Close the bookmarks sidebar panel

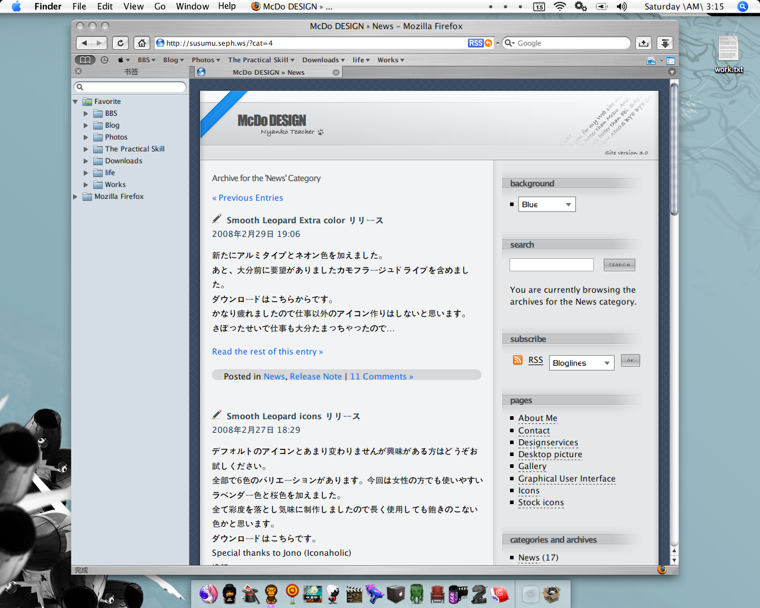tap(78, 71)
